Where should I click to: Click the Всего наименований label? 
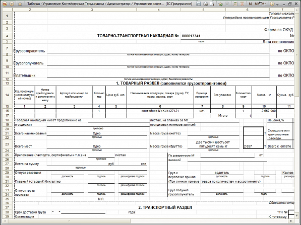click(x=31, y=133)
